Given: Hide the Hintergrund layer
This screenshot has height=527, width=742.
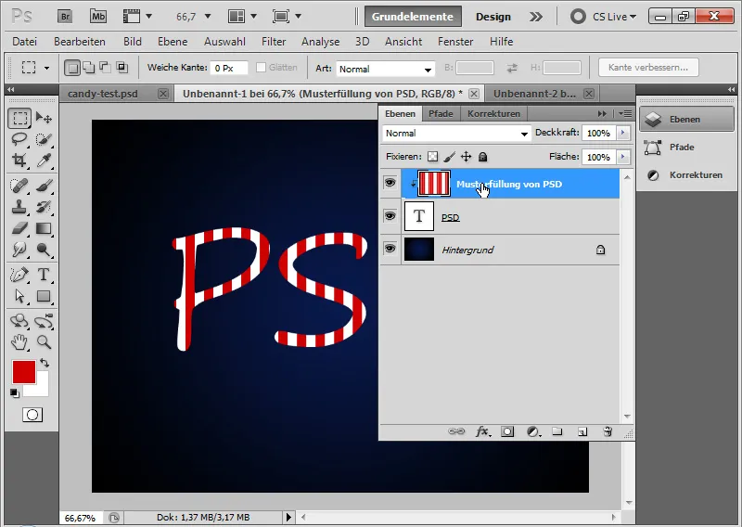Looking at the screenshot, I should click(390, 248).
